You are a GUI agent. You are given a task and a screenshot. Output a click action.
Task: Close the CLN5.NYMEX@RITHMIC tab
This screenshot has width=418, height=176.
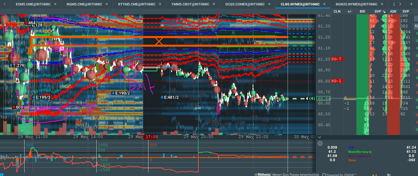(325, 4)
